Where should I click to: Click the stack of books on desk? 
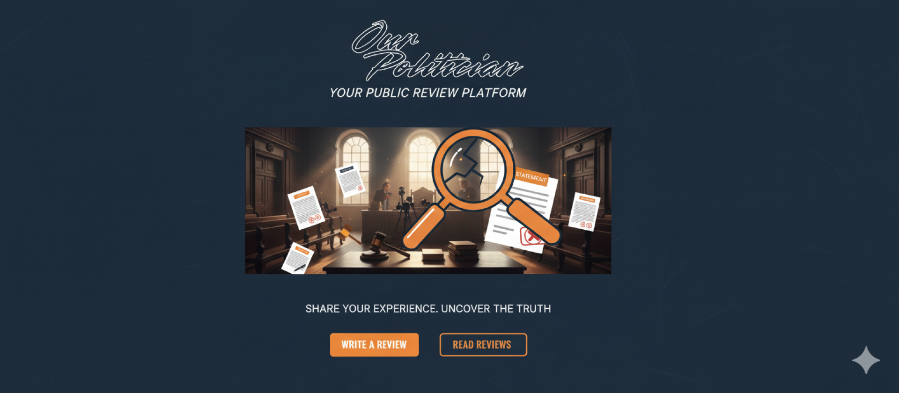(x=463, y=250)
